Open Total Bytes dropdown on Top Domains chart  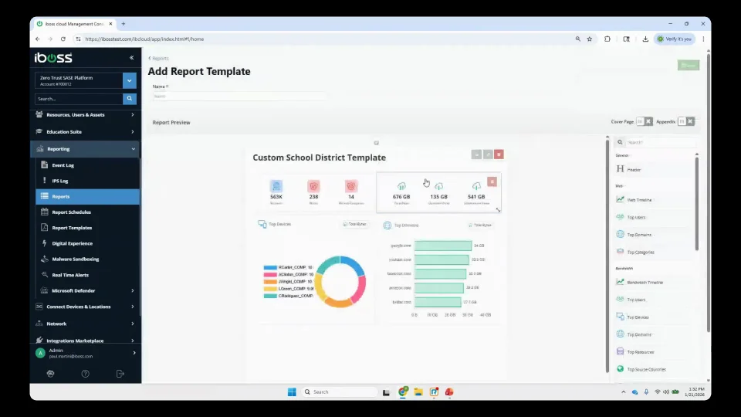(481, 225)
